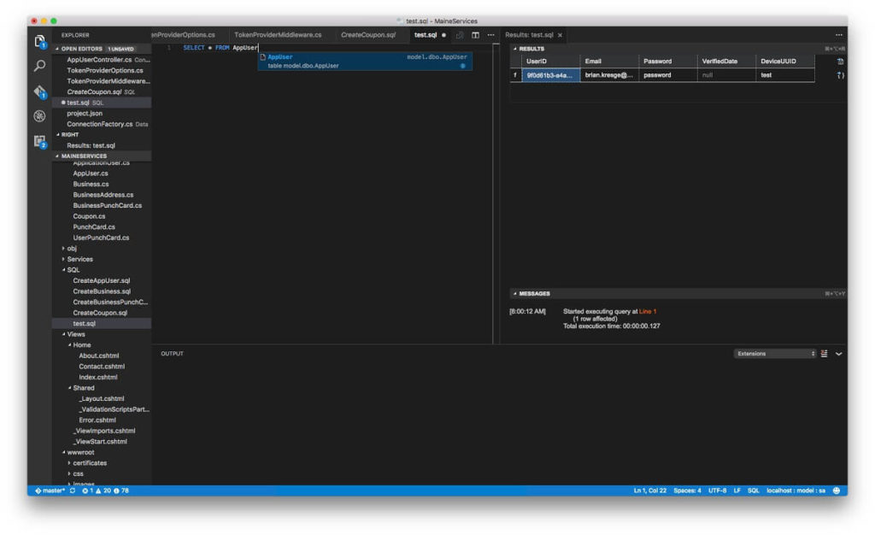Save query results as CSV
Screen dimensions: 875x535
[839, 62]
